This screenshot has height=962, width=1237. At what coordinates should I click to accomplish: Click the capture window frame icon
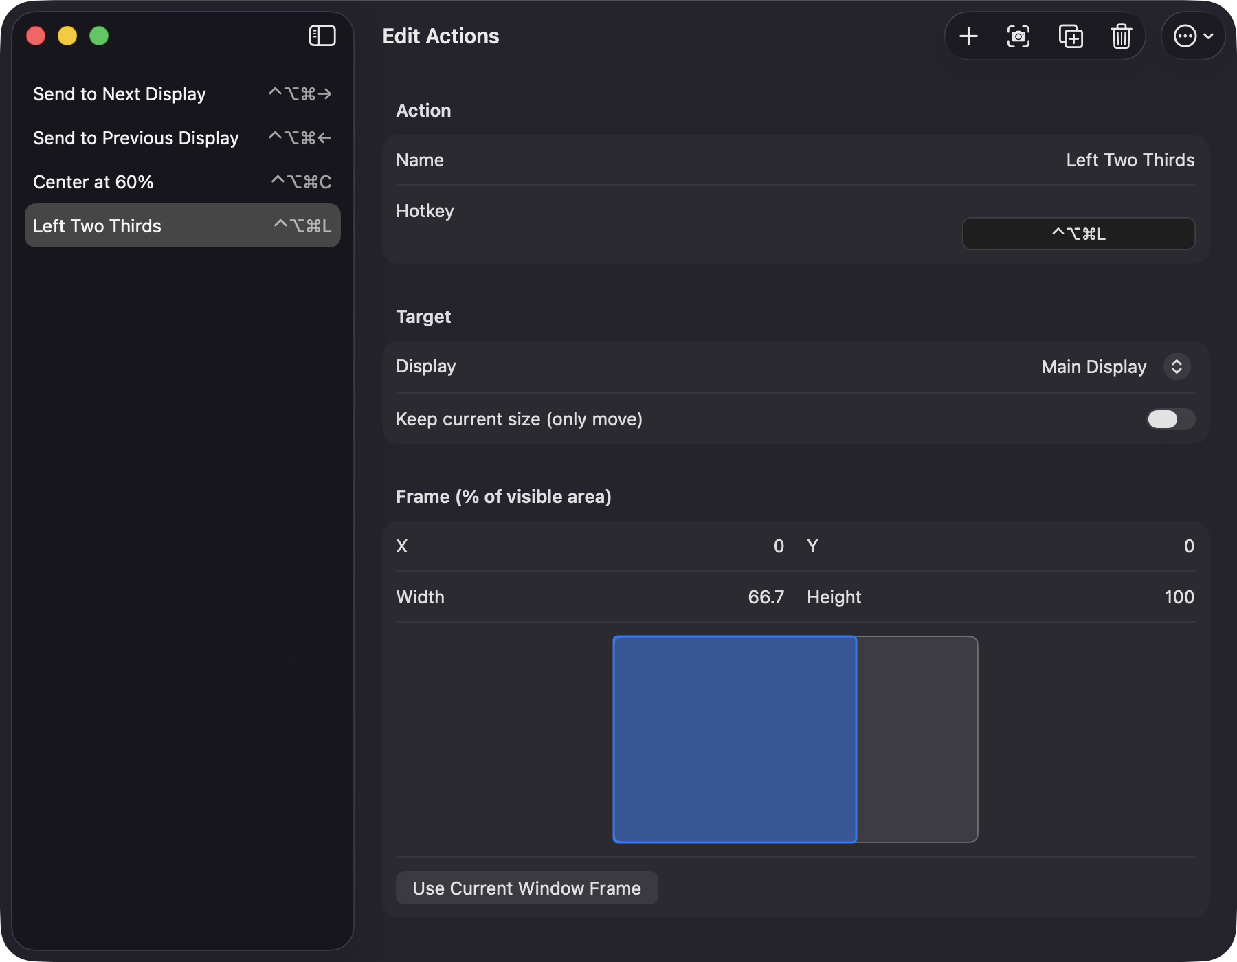click(x=1018, y=36)
